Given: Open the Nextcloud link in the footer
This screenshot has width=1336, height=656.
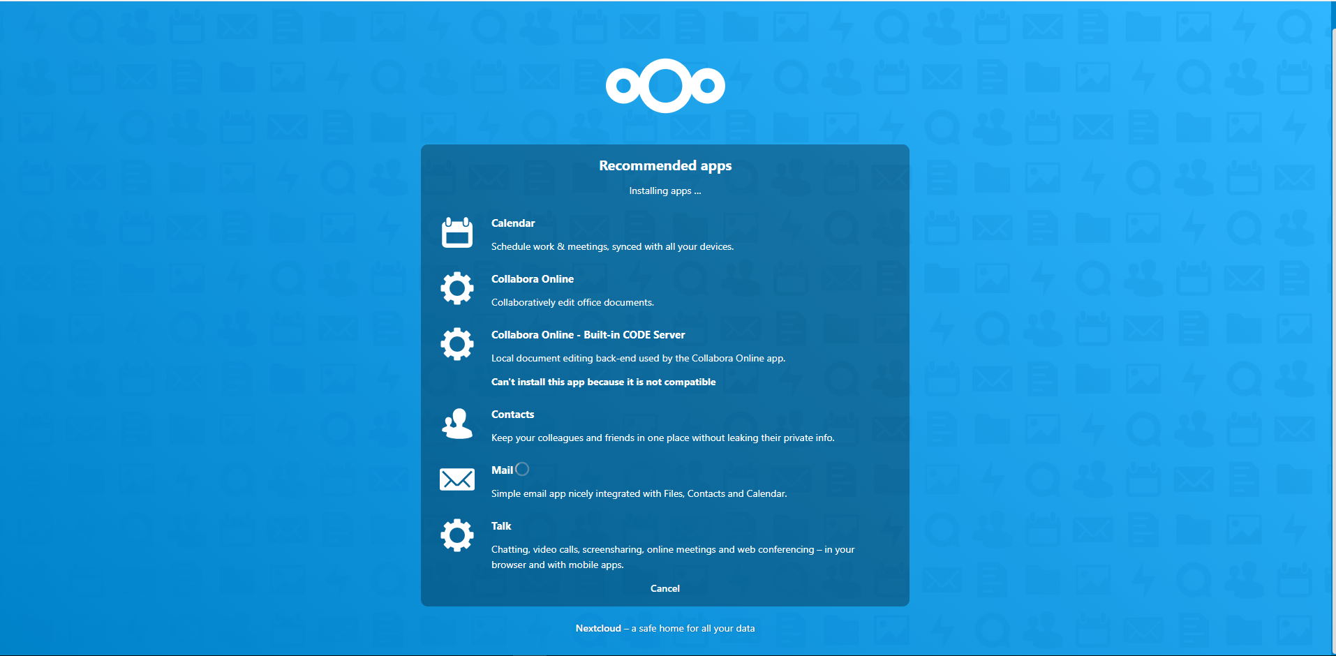Looking at the screenshot, I should click(x=598, y=628).
